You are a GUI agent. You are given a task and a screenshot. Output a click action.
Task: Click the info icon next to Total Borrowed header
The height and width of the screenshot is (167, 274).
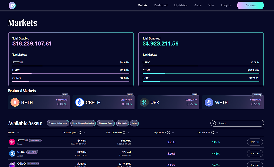click(x=124, y=132)
